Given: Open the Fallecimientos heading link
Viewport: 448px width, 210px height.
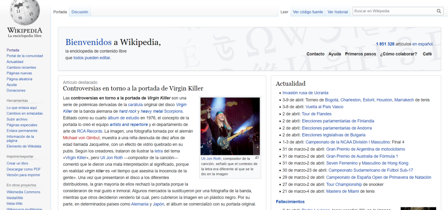Looking at the screenshot, I should click(290, 202).
